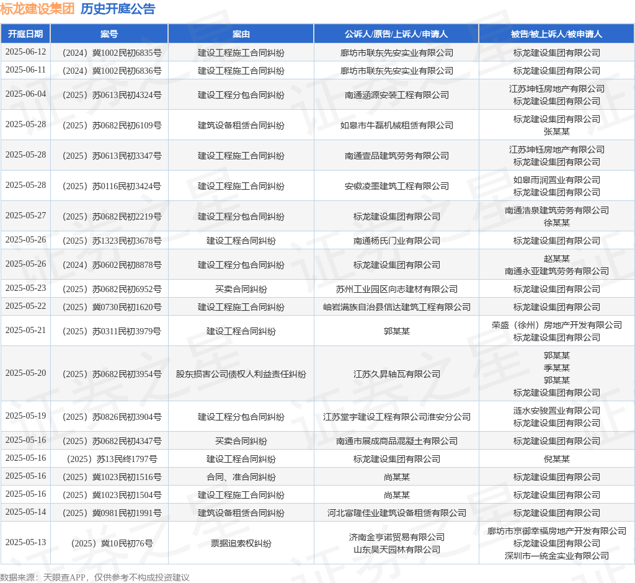Image resolution: width=635 pixels, height=583 pixels.
Task: Click case number (2025)苏0826民初3904号
Action: 112,417
